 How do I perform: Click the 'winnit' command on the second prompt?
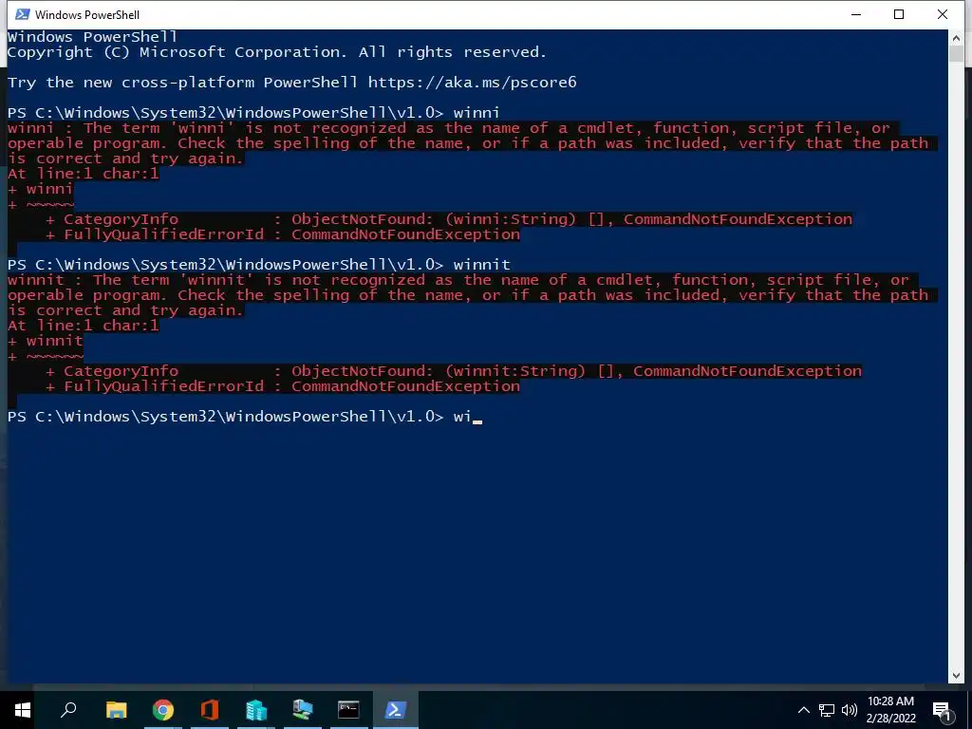(x=481, y=265)
